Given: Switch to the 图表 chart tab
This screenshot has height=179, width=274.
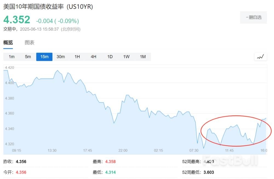Looking at the screenshot, I should 29,42.
